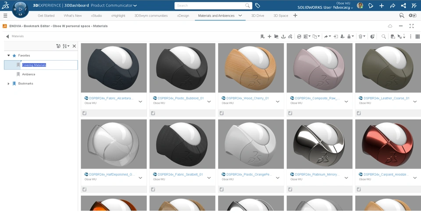Click the refresh icon in the toolbar
421x213 pixels.
[x=299, y=36]
